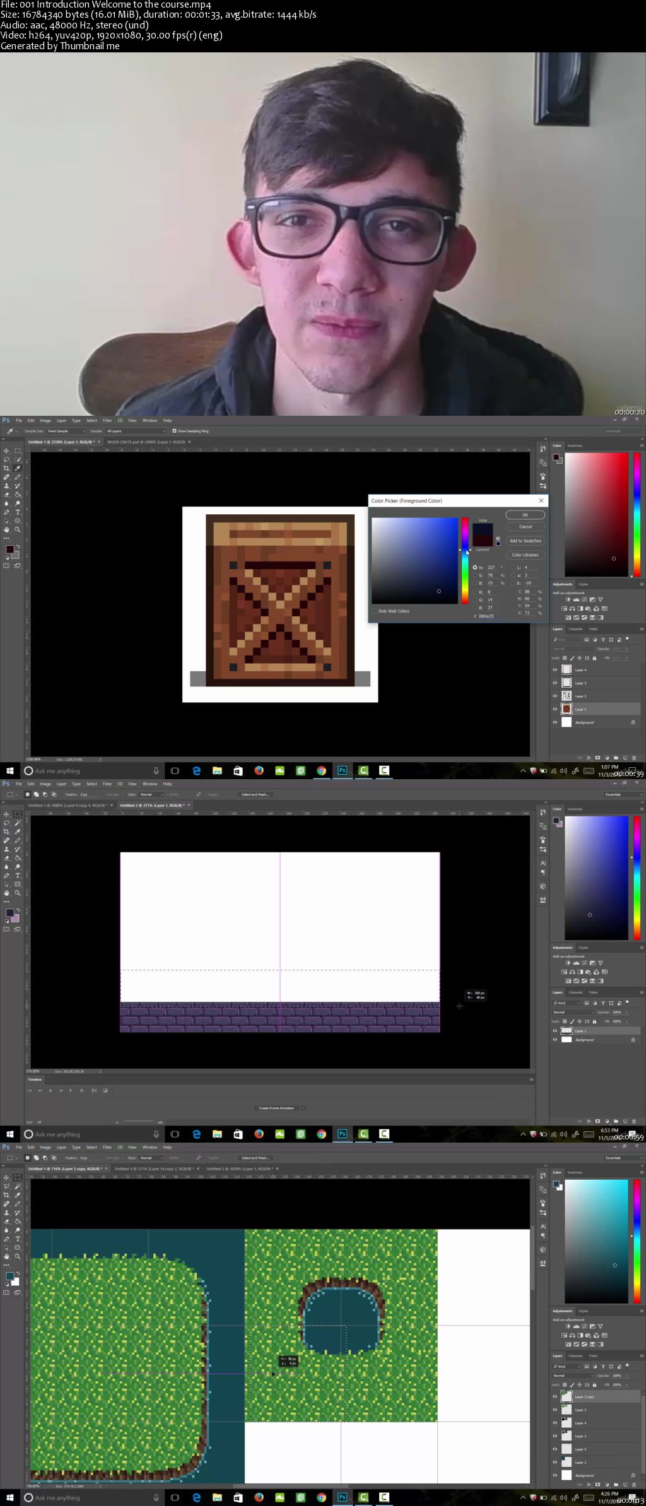
Task: Open Chrome taskbar icon below grass tile window
Action: click(321, 1497)
